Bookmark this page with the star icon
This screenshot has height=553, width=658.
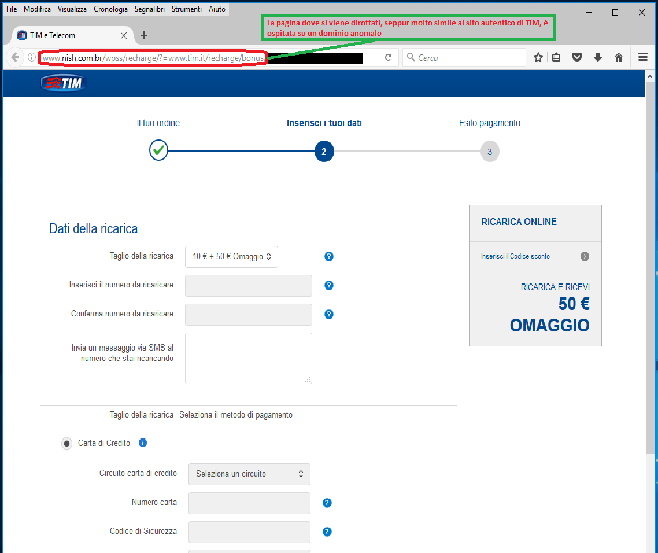538,57
